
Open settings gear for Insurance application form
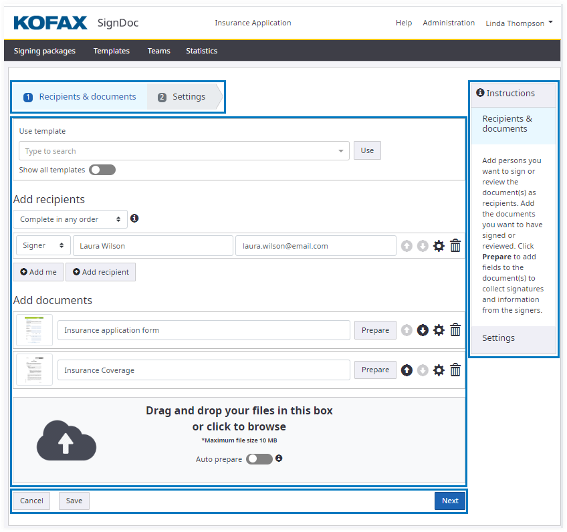pyautogui.click(x=439, y=330)
